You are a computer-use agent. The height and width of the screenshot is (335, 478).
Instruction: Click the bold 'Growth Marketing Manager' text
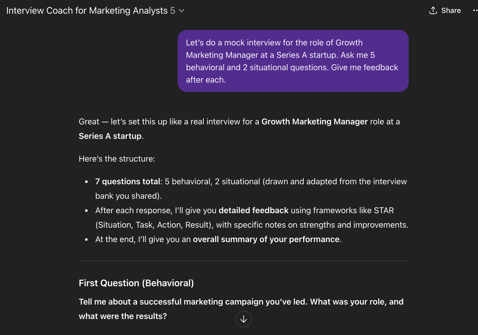click(x=314, y=122)
